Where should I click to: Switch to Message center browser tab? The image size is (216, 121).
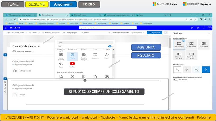[x=20, y=15]
